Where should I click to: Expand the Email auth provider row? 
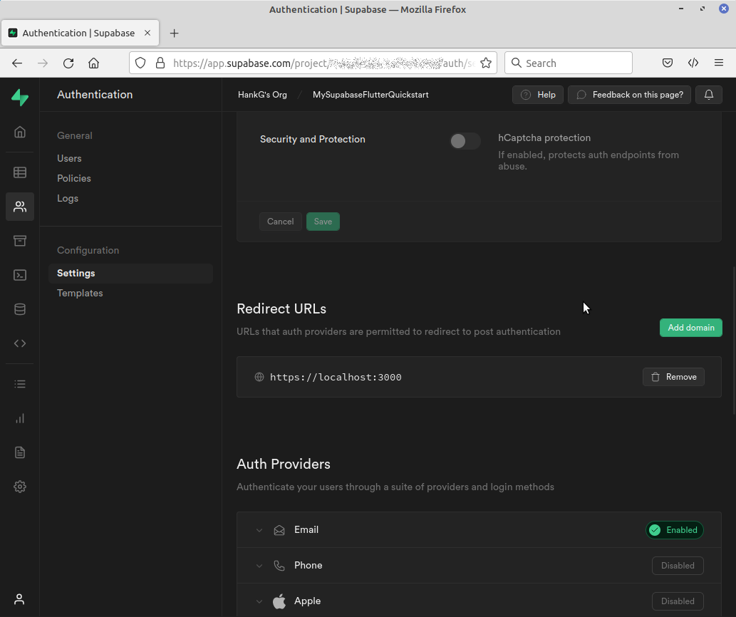point(259,530)
